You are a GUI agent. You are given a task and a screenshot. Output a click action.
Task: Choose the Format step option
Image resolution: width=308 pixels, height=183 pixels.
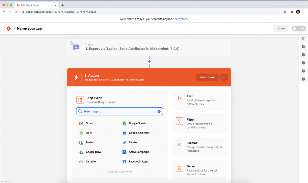(200, 147)
